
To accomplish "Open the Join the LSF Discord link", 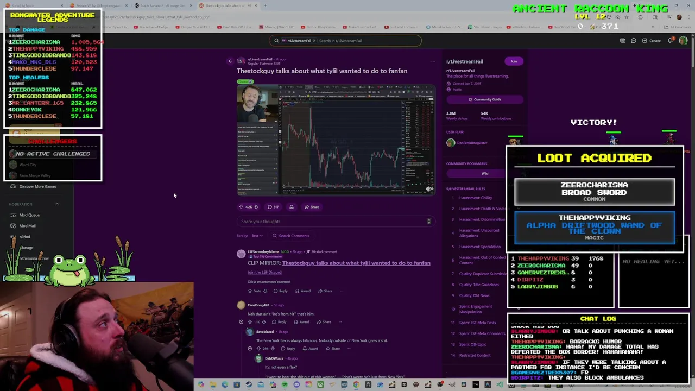I will pos(265,272).
